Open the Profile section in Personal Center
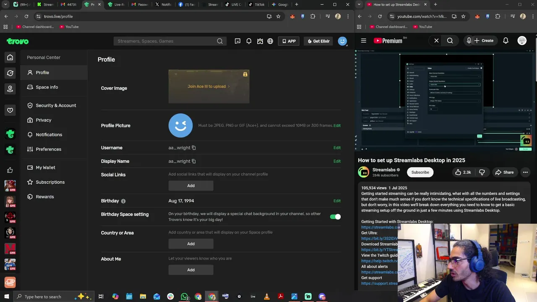537x302 pixels. (54, 73)
